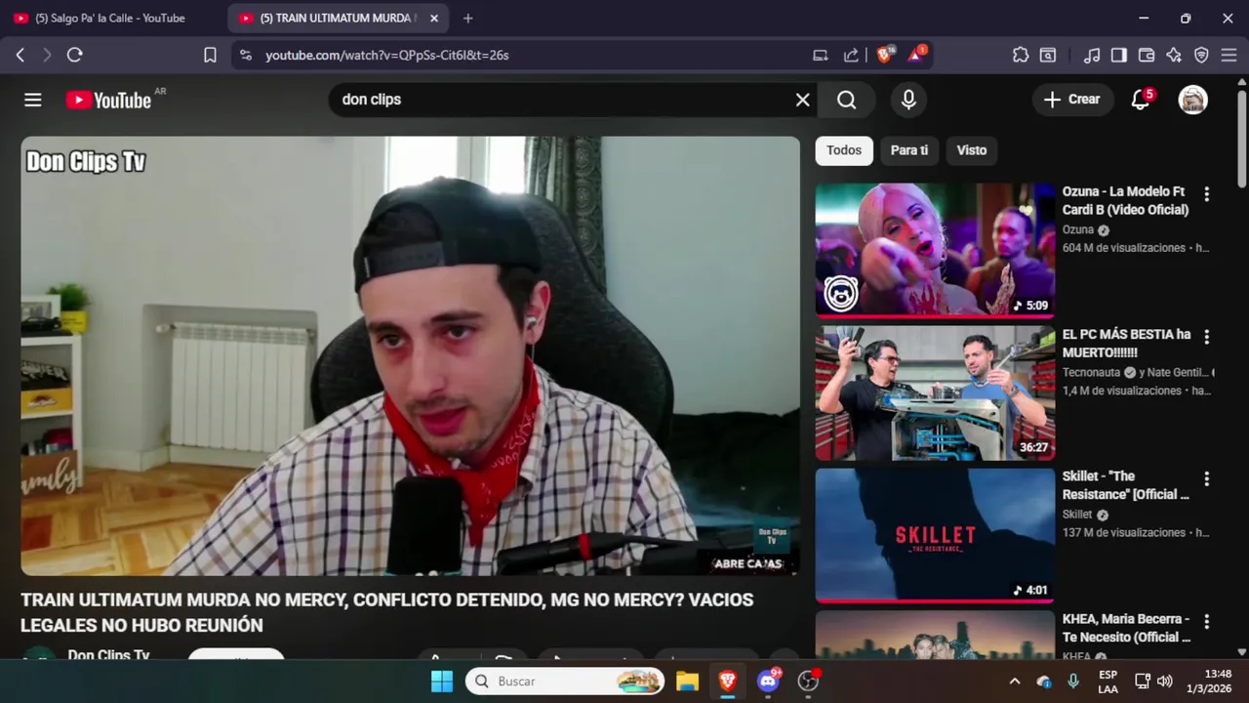
Task: Open OBS Studio from the taskbar
Action: (808, 681)
